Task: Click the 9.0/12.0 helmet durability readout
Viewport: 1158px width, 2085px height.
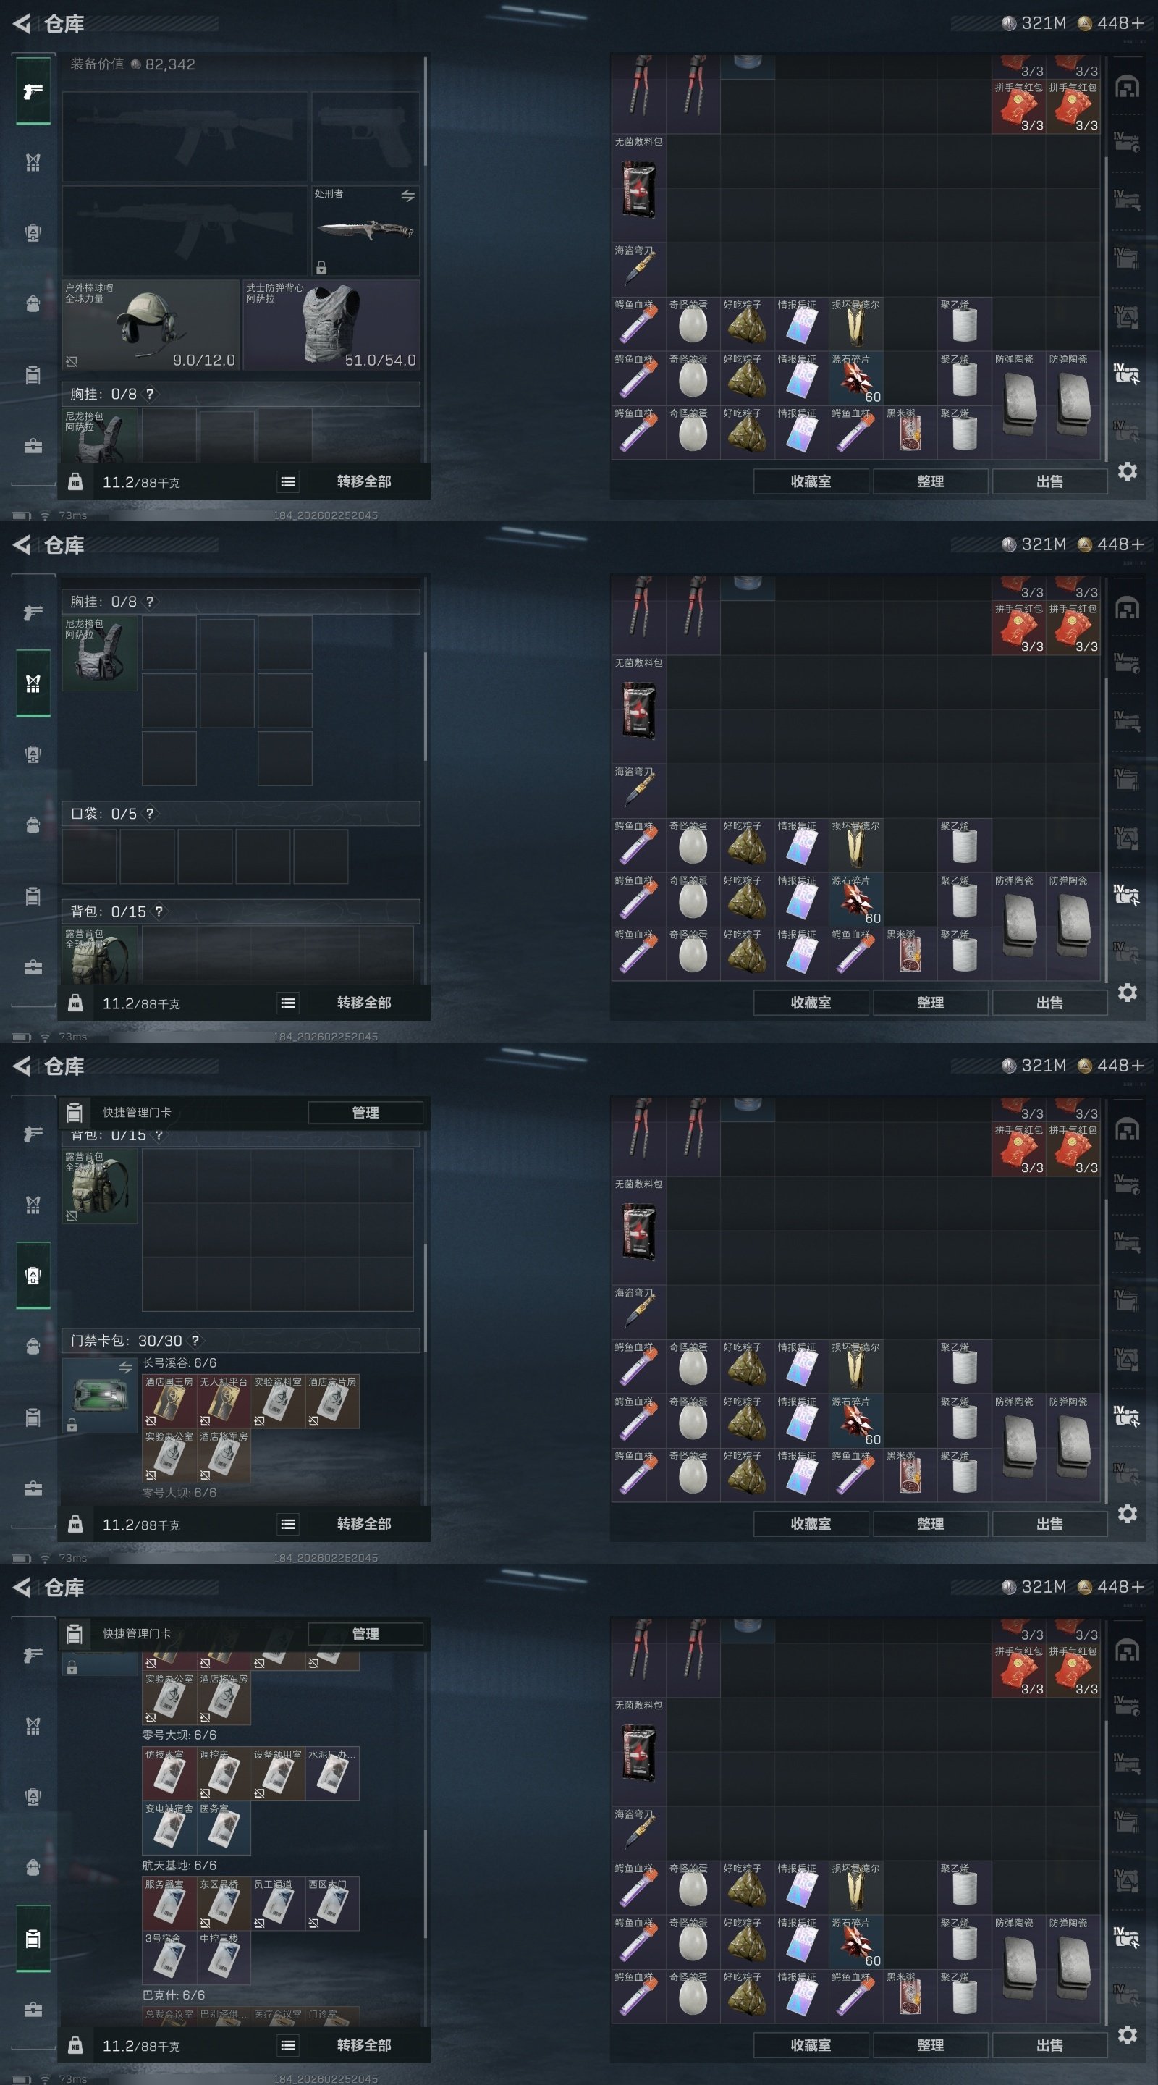Action: (x=204, y=361)
